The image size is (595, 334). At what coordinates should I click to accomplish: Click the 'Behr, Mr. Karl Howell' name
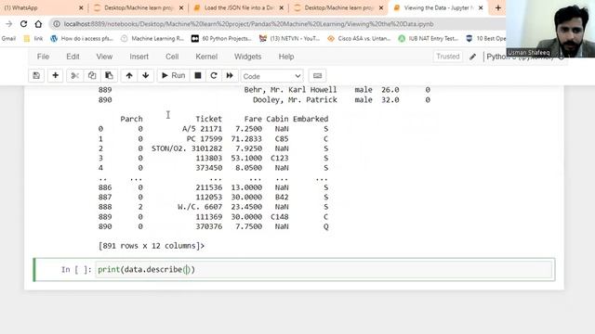[290, 90]
